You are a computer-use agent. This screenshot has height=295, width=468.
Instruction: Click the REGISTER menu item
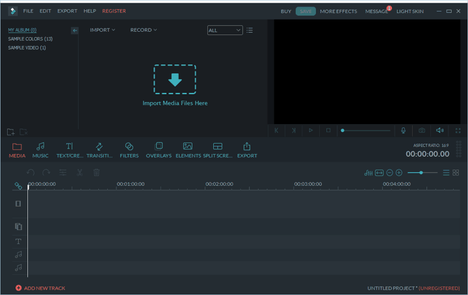click(114, 11)
